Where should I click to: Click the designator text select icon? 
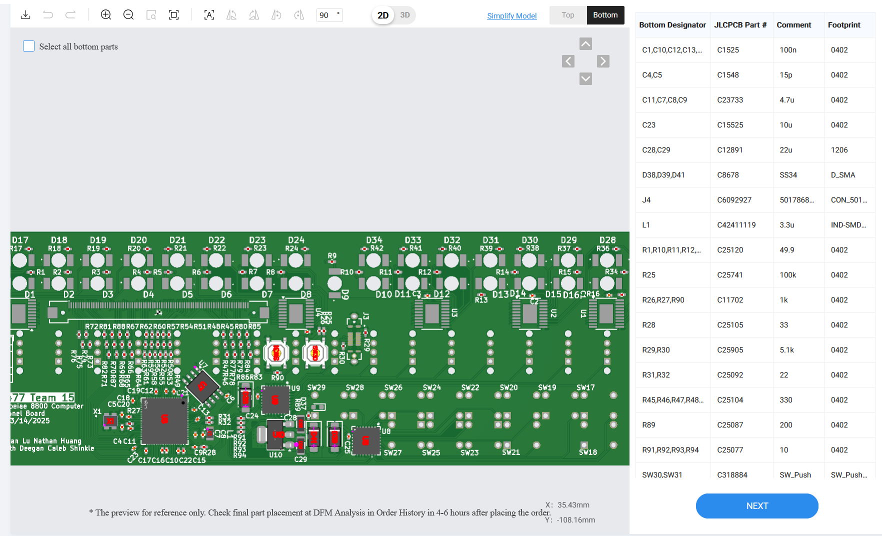tap(209, 15)
